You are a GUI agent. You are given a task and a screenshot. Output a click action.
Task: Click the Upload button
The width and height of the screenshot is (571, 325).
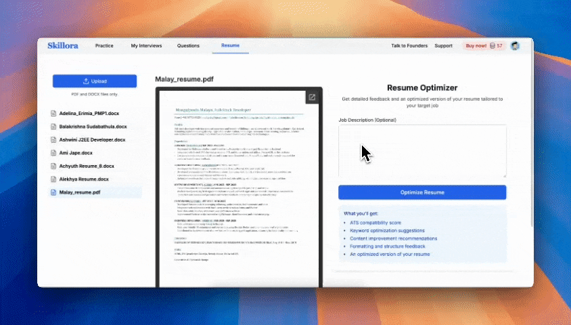point(95,81)
